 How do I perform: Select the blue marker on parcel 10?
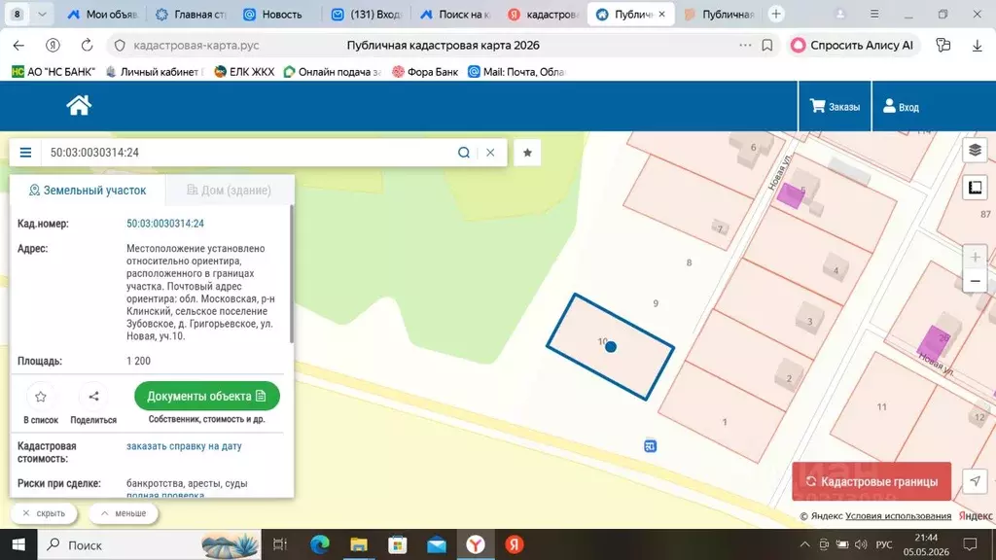tap(611, 347)
